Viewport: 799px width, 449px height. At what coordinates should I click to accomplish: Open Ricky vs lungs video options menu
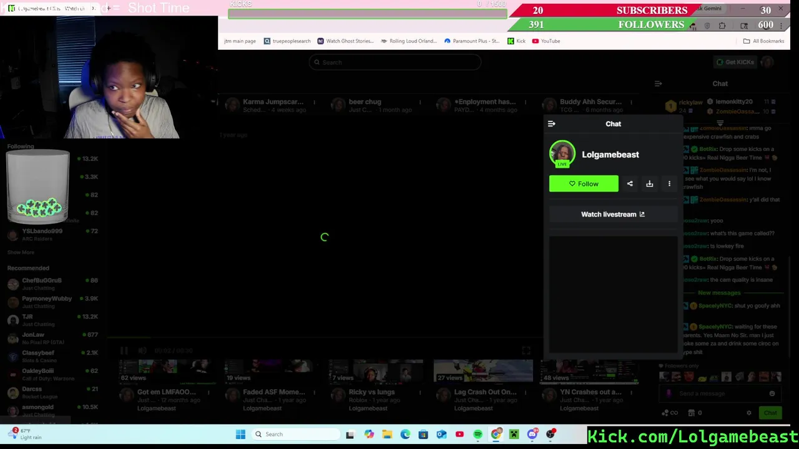point(419,392)
